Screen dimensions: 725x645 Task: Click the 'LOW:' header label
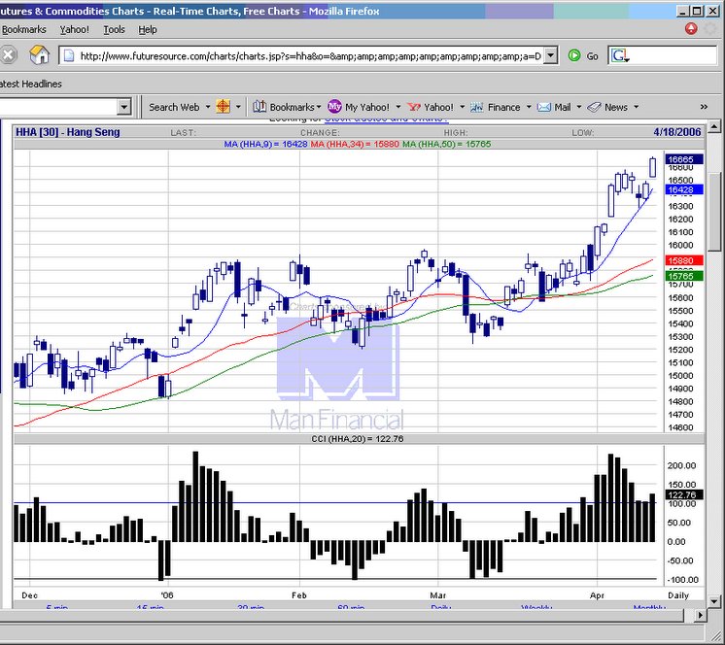point(582,133)
